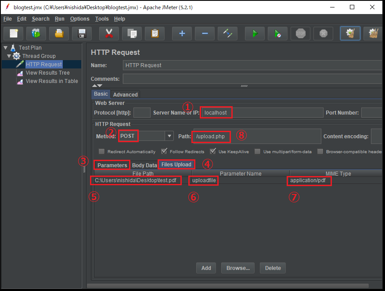Enable Use multipart/form-data checkbox
The image size is (385, 291).
click(x=257, y=151)
